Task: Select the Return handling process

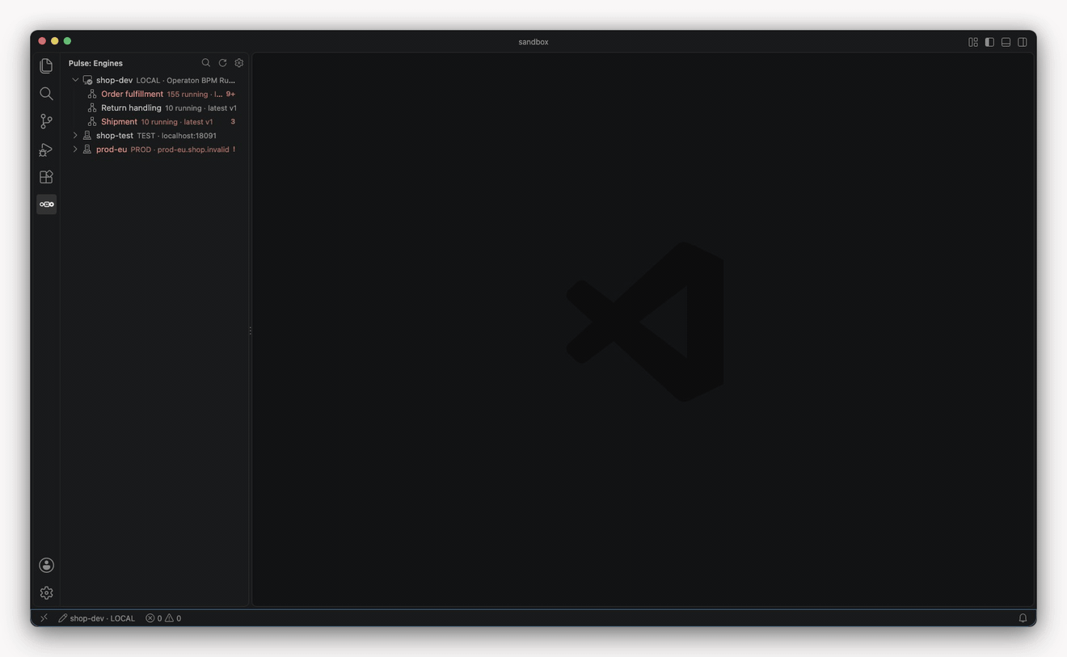Action: 154,107
